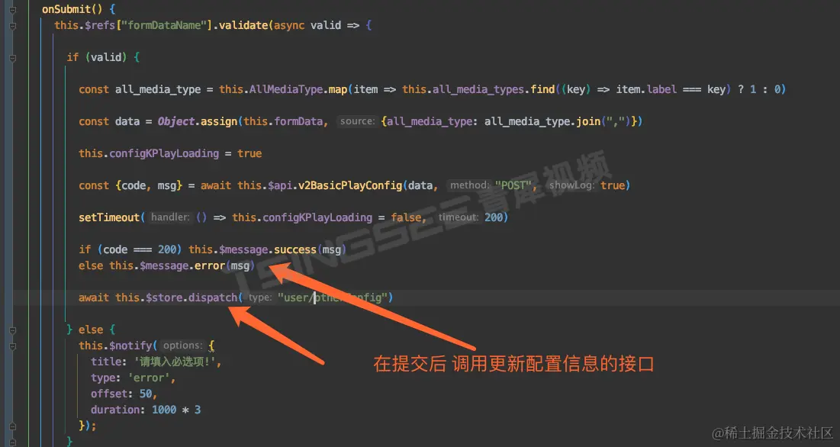Image resolution: width=840 pixels, height=447 pixels.
Task: Click the fold end marker beside });
Action: pos(13,426)
